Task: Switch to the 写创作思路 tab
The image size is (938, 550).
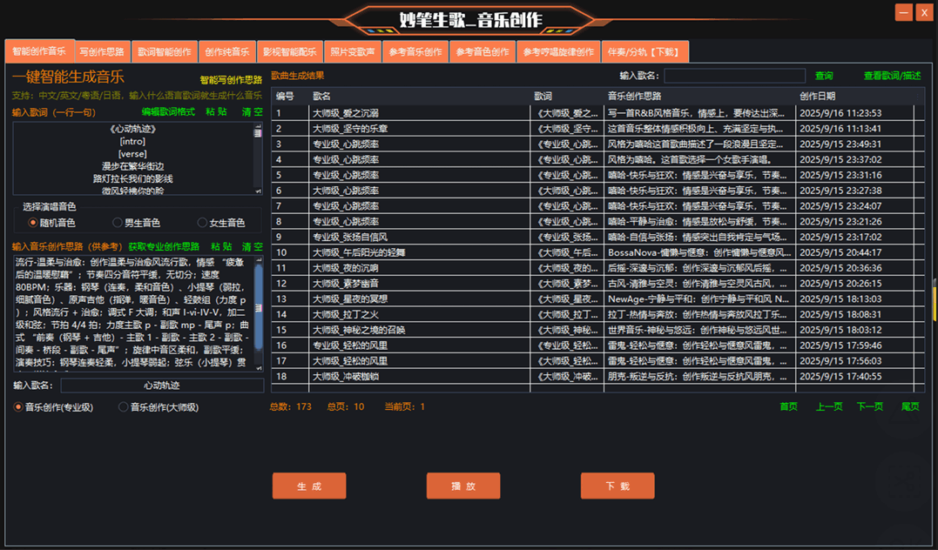Action: pos(102,52)
